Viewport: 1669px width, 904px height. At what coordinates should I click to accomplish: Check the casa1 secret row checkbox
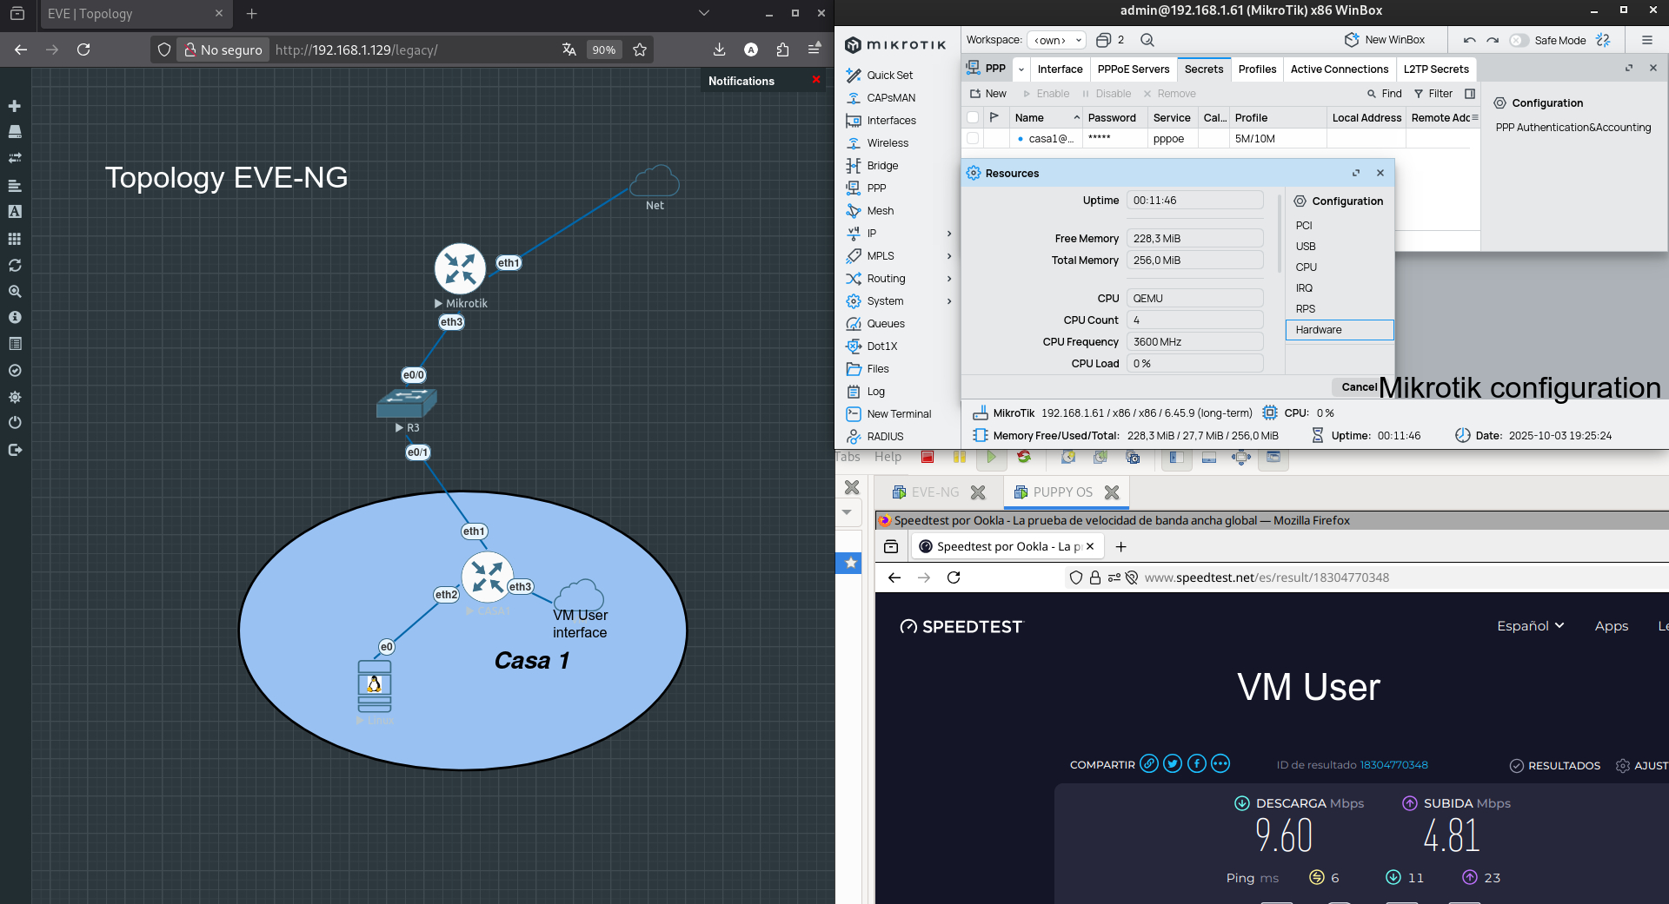coord(973,139)
